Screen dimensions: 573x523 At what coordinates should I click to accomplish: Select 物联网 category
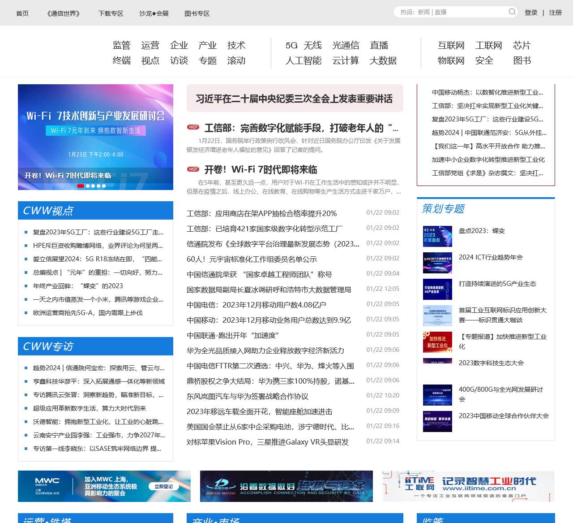point(451,61)
